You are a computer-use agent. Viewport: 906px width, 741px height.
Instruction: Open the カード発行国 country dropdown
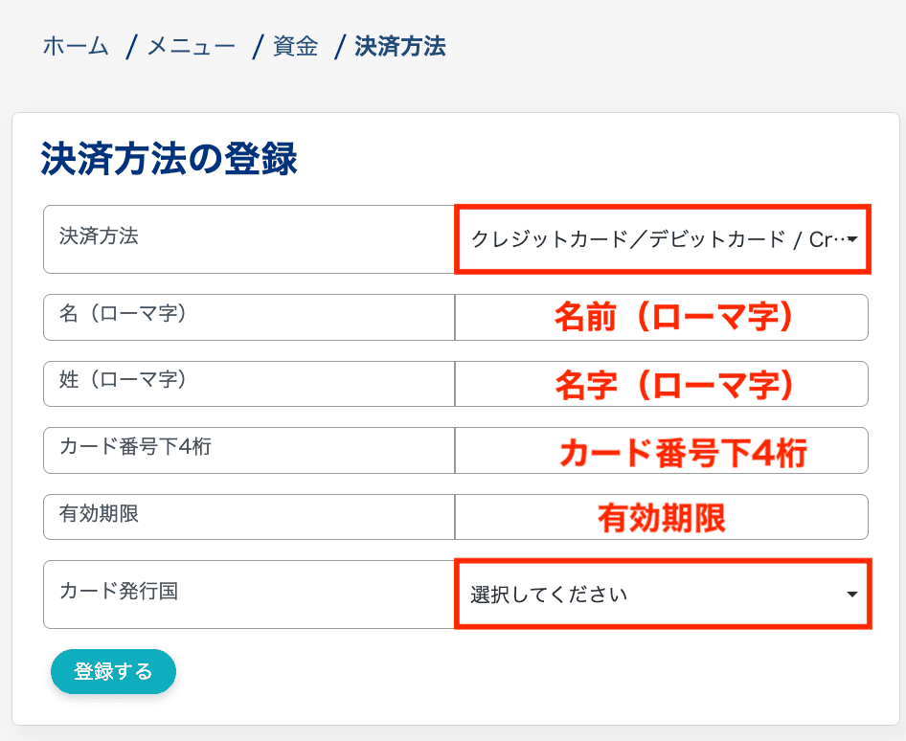pos(662,594)
